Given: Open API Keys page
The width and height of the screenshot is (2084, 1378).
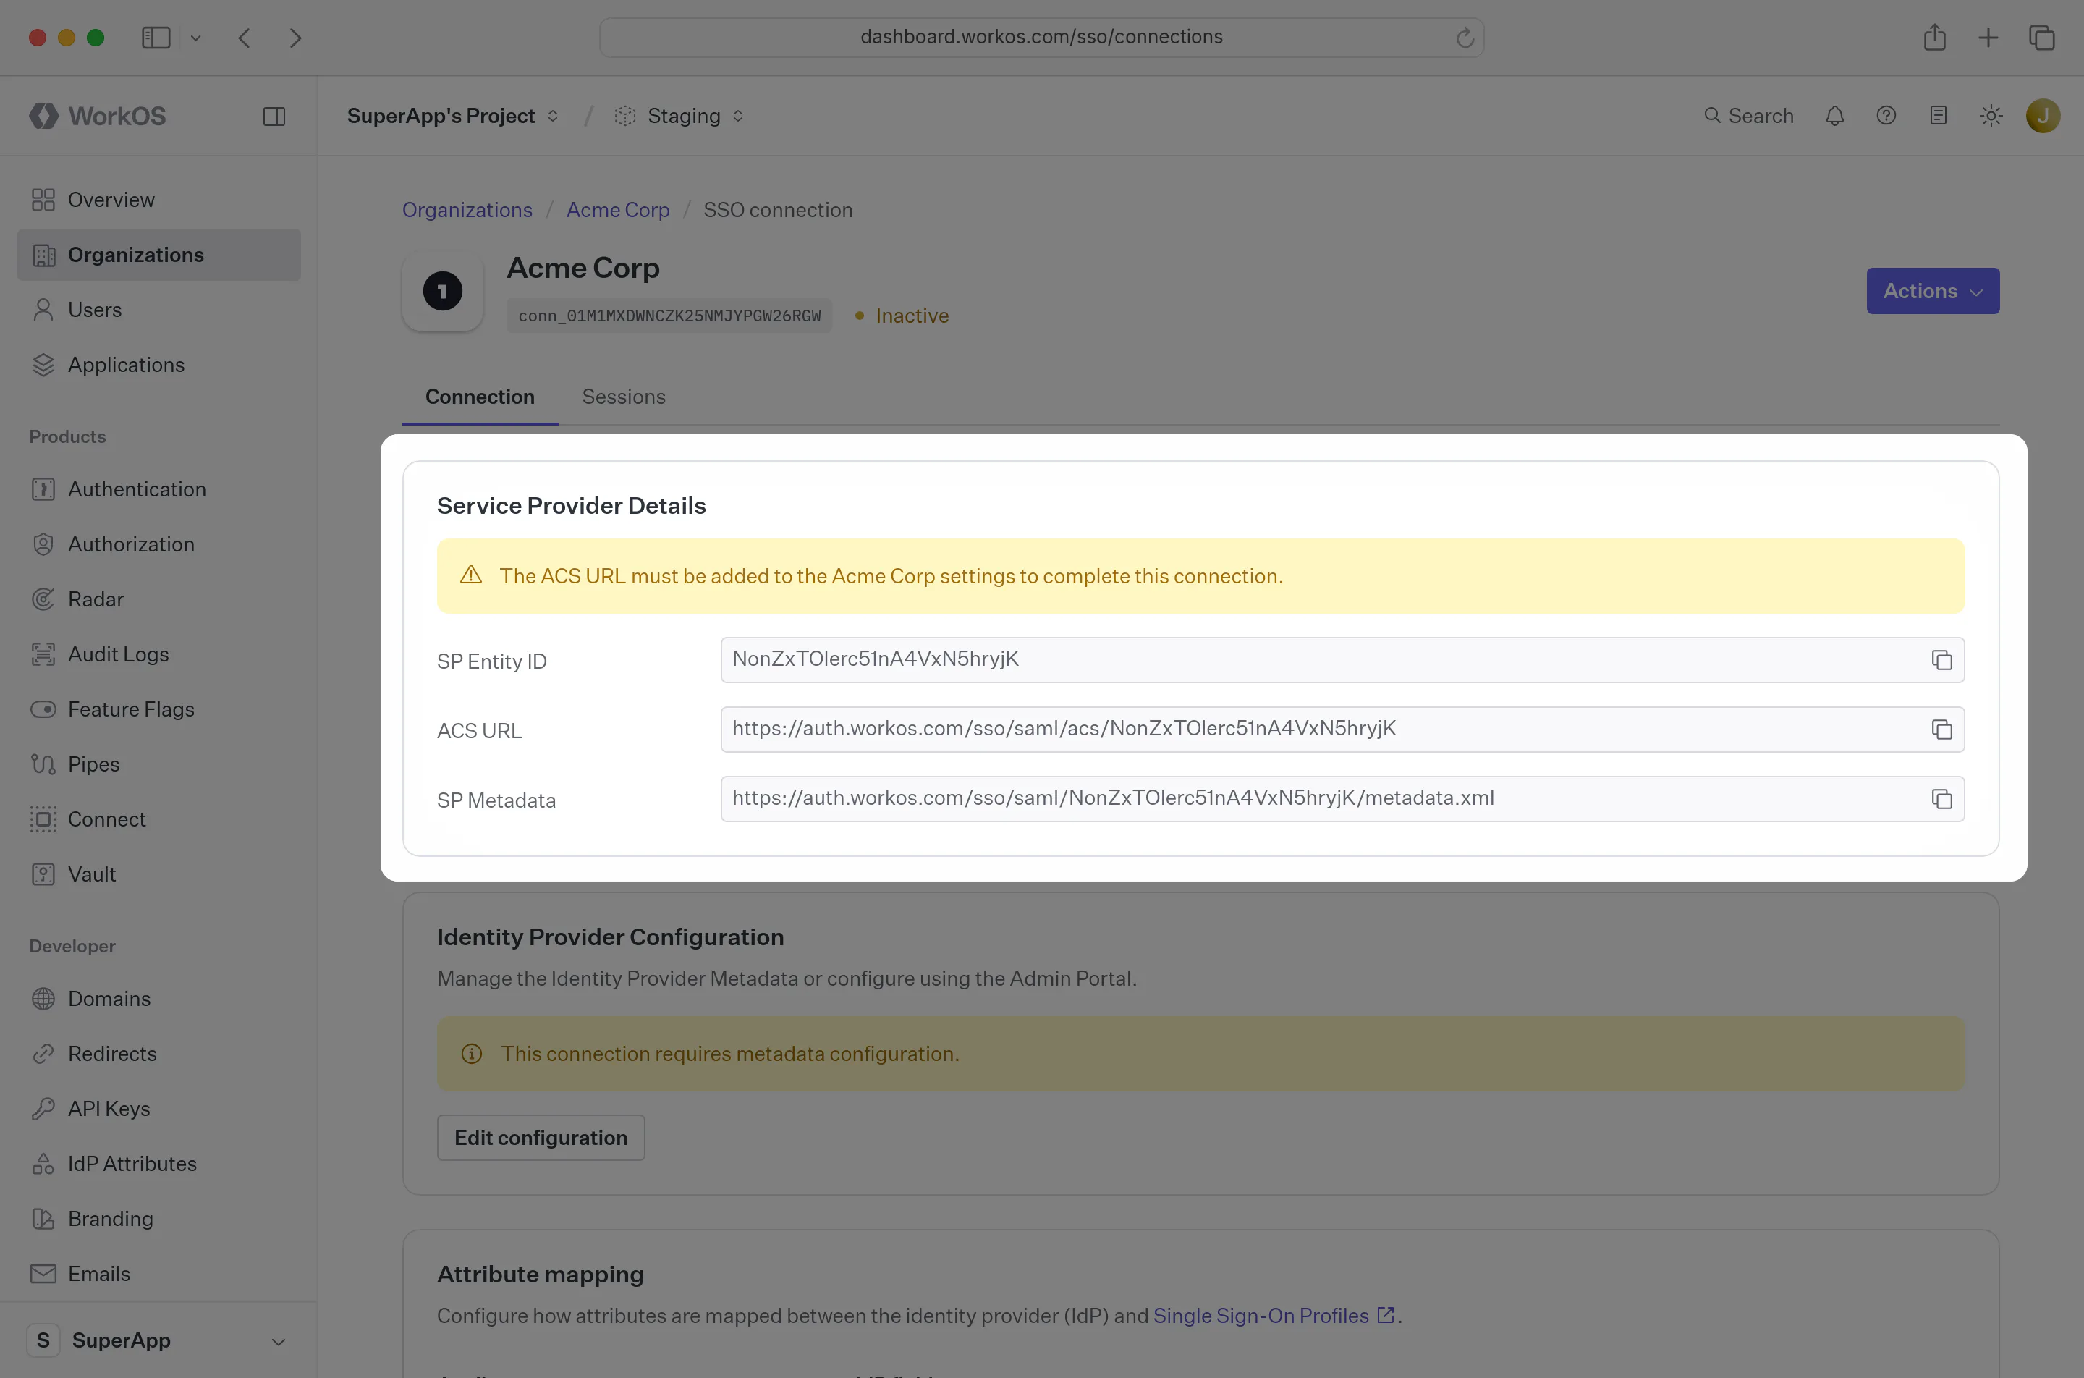Looking at the screenshot, I should pyautogui.click(x=159, y=1109).
